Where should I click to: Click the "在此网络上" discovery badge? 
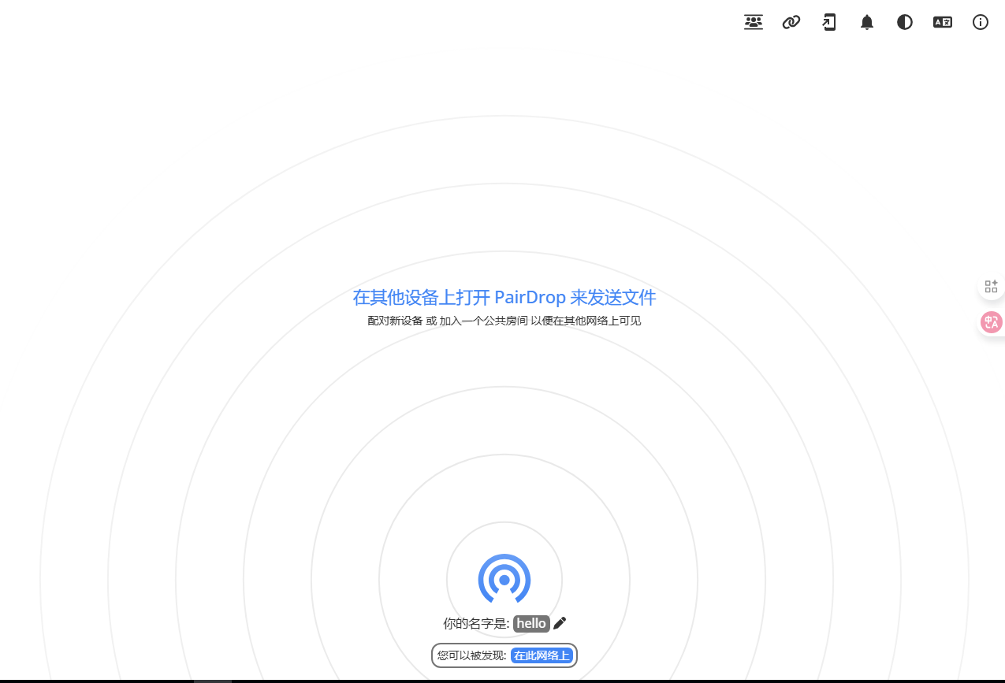(x=542, y=655)
